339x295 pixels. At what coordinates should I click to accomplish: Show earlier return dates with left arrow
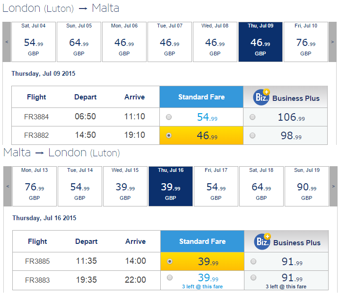click(x=8, y=186)
